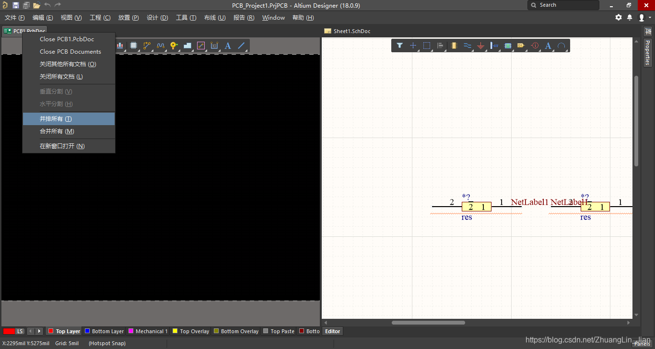This screenshot has width=655, height=349.
Task: Click the Undo arrow in title bar
Action: pyautogui.click(x=47, y=5)
